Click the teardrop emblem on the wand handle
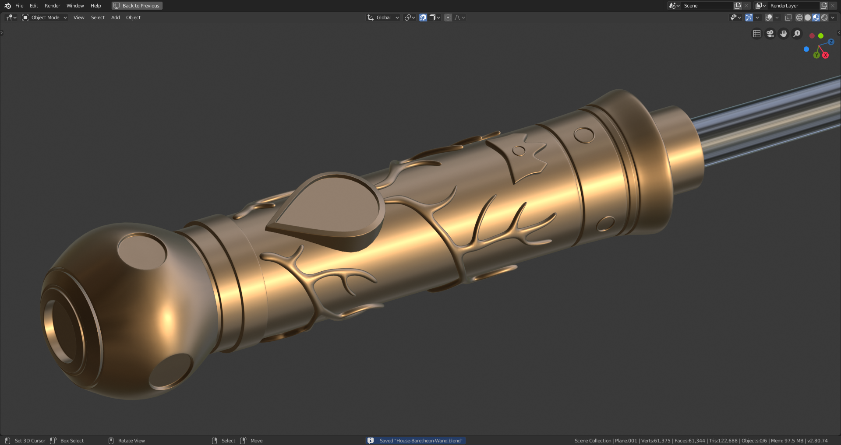Screen dimensions: 841x445 pos(326,211)
